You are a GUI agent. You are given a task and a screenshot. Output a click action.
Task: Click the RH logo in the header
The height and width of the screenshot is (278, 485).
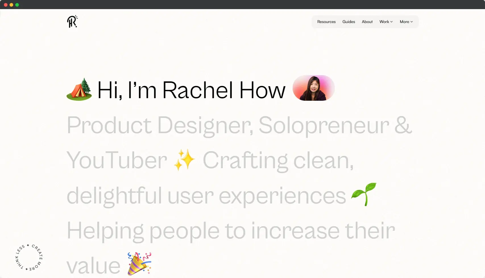coord(72,22)
